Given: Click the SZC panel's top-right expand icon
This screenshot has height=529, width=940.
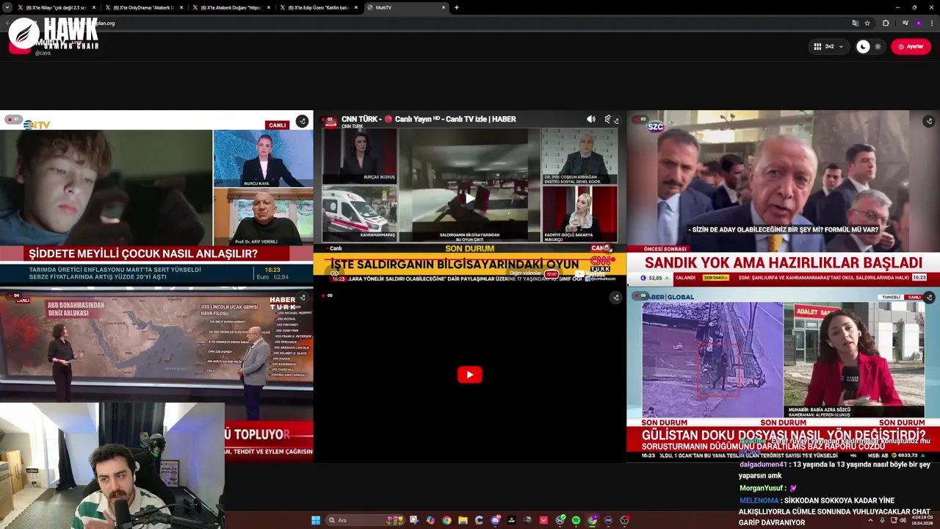Looking at the screenshot, I should tap(929, 121).
